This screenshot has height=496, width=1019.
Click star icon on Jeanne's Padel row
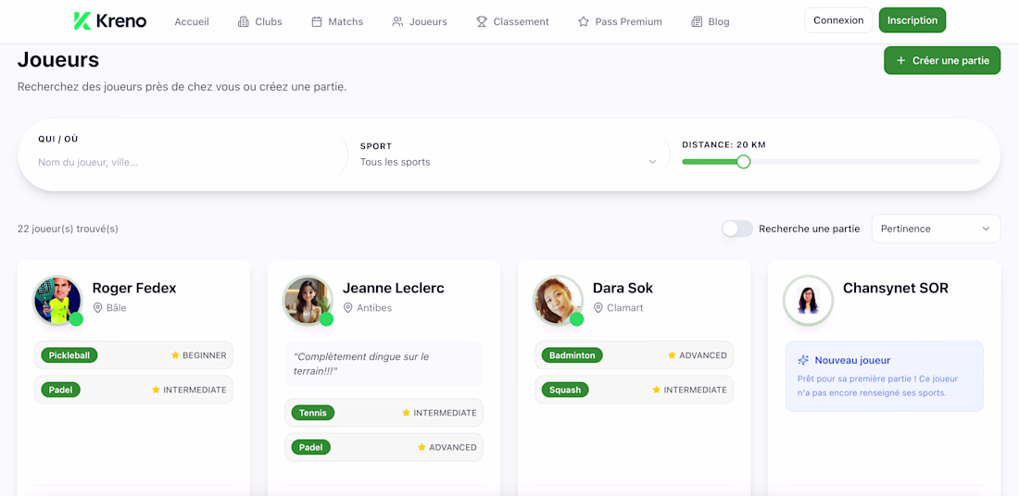421,447
